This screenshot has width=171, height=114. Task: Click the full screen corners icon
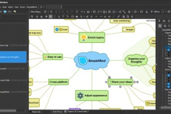click(163, 12)
